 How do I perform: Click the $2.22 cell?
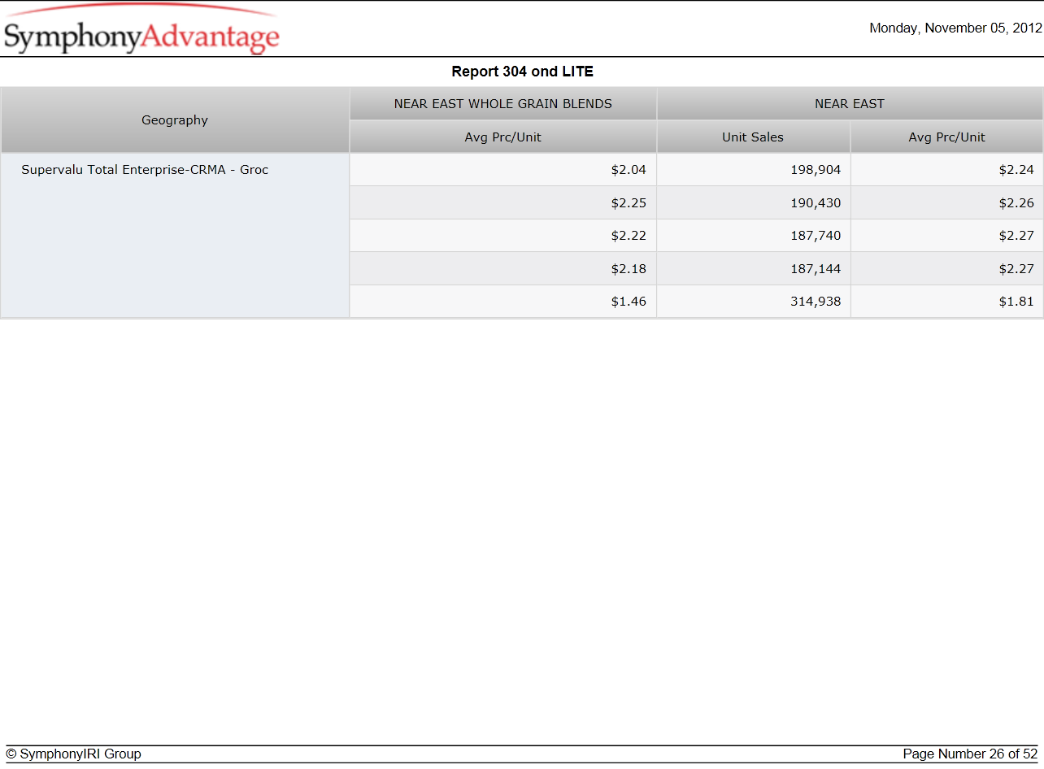click(503, 236)
